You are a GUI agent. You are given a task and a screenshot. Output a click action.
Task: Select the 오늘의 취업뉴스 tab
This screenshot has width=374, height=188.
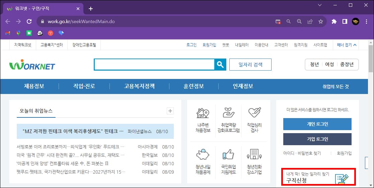(x=36, y=111)
